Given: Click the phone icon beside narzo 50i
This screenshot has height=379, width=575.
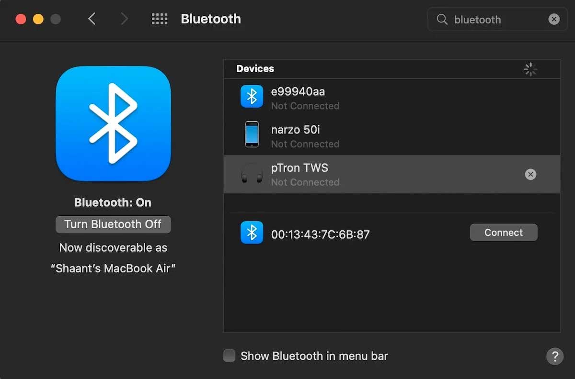Looking at the screenshot, I should click(252, 135).
